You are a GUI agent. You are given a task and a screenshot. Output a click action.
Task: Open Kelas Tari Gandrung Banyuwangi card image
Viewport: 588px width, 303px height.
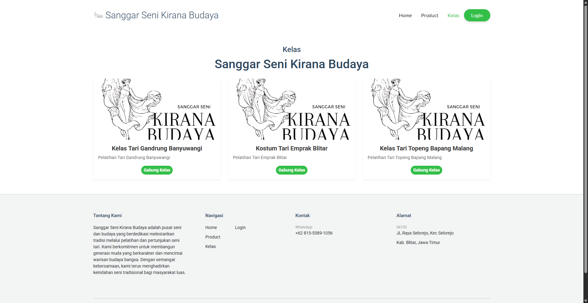coord(157,109)
